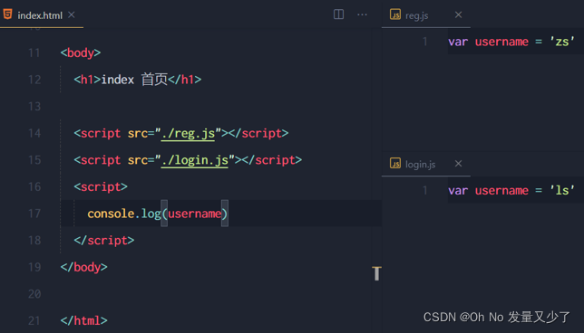584x333 pixels.
Task: Close the reg.js tab
Action: [x=459, y=14]
